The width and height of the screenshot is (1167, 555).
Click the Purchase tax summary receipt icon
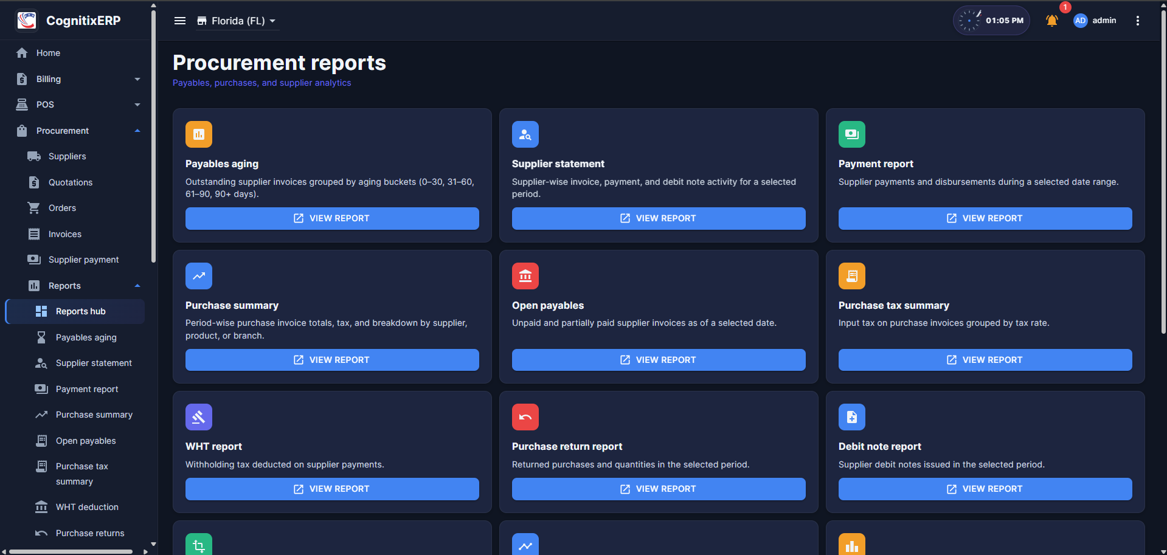[x=852, y=276]
